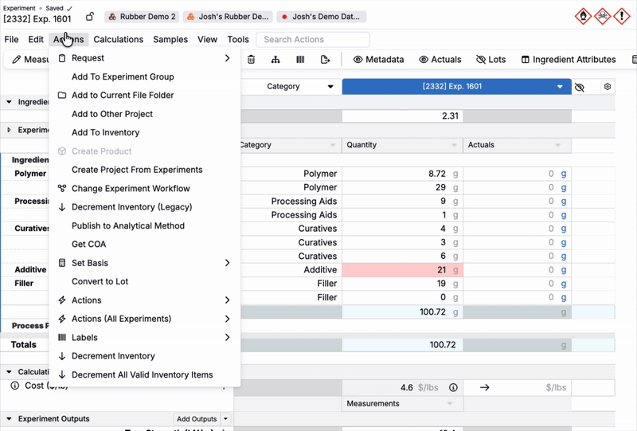Click the hierarchy tree icon in toolbar
The width and height of the screenshot is (637, 431).
[x=276, y=60]
